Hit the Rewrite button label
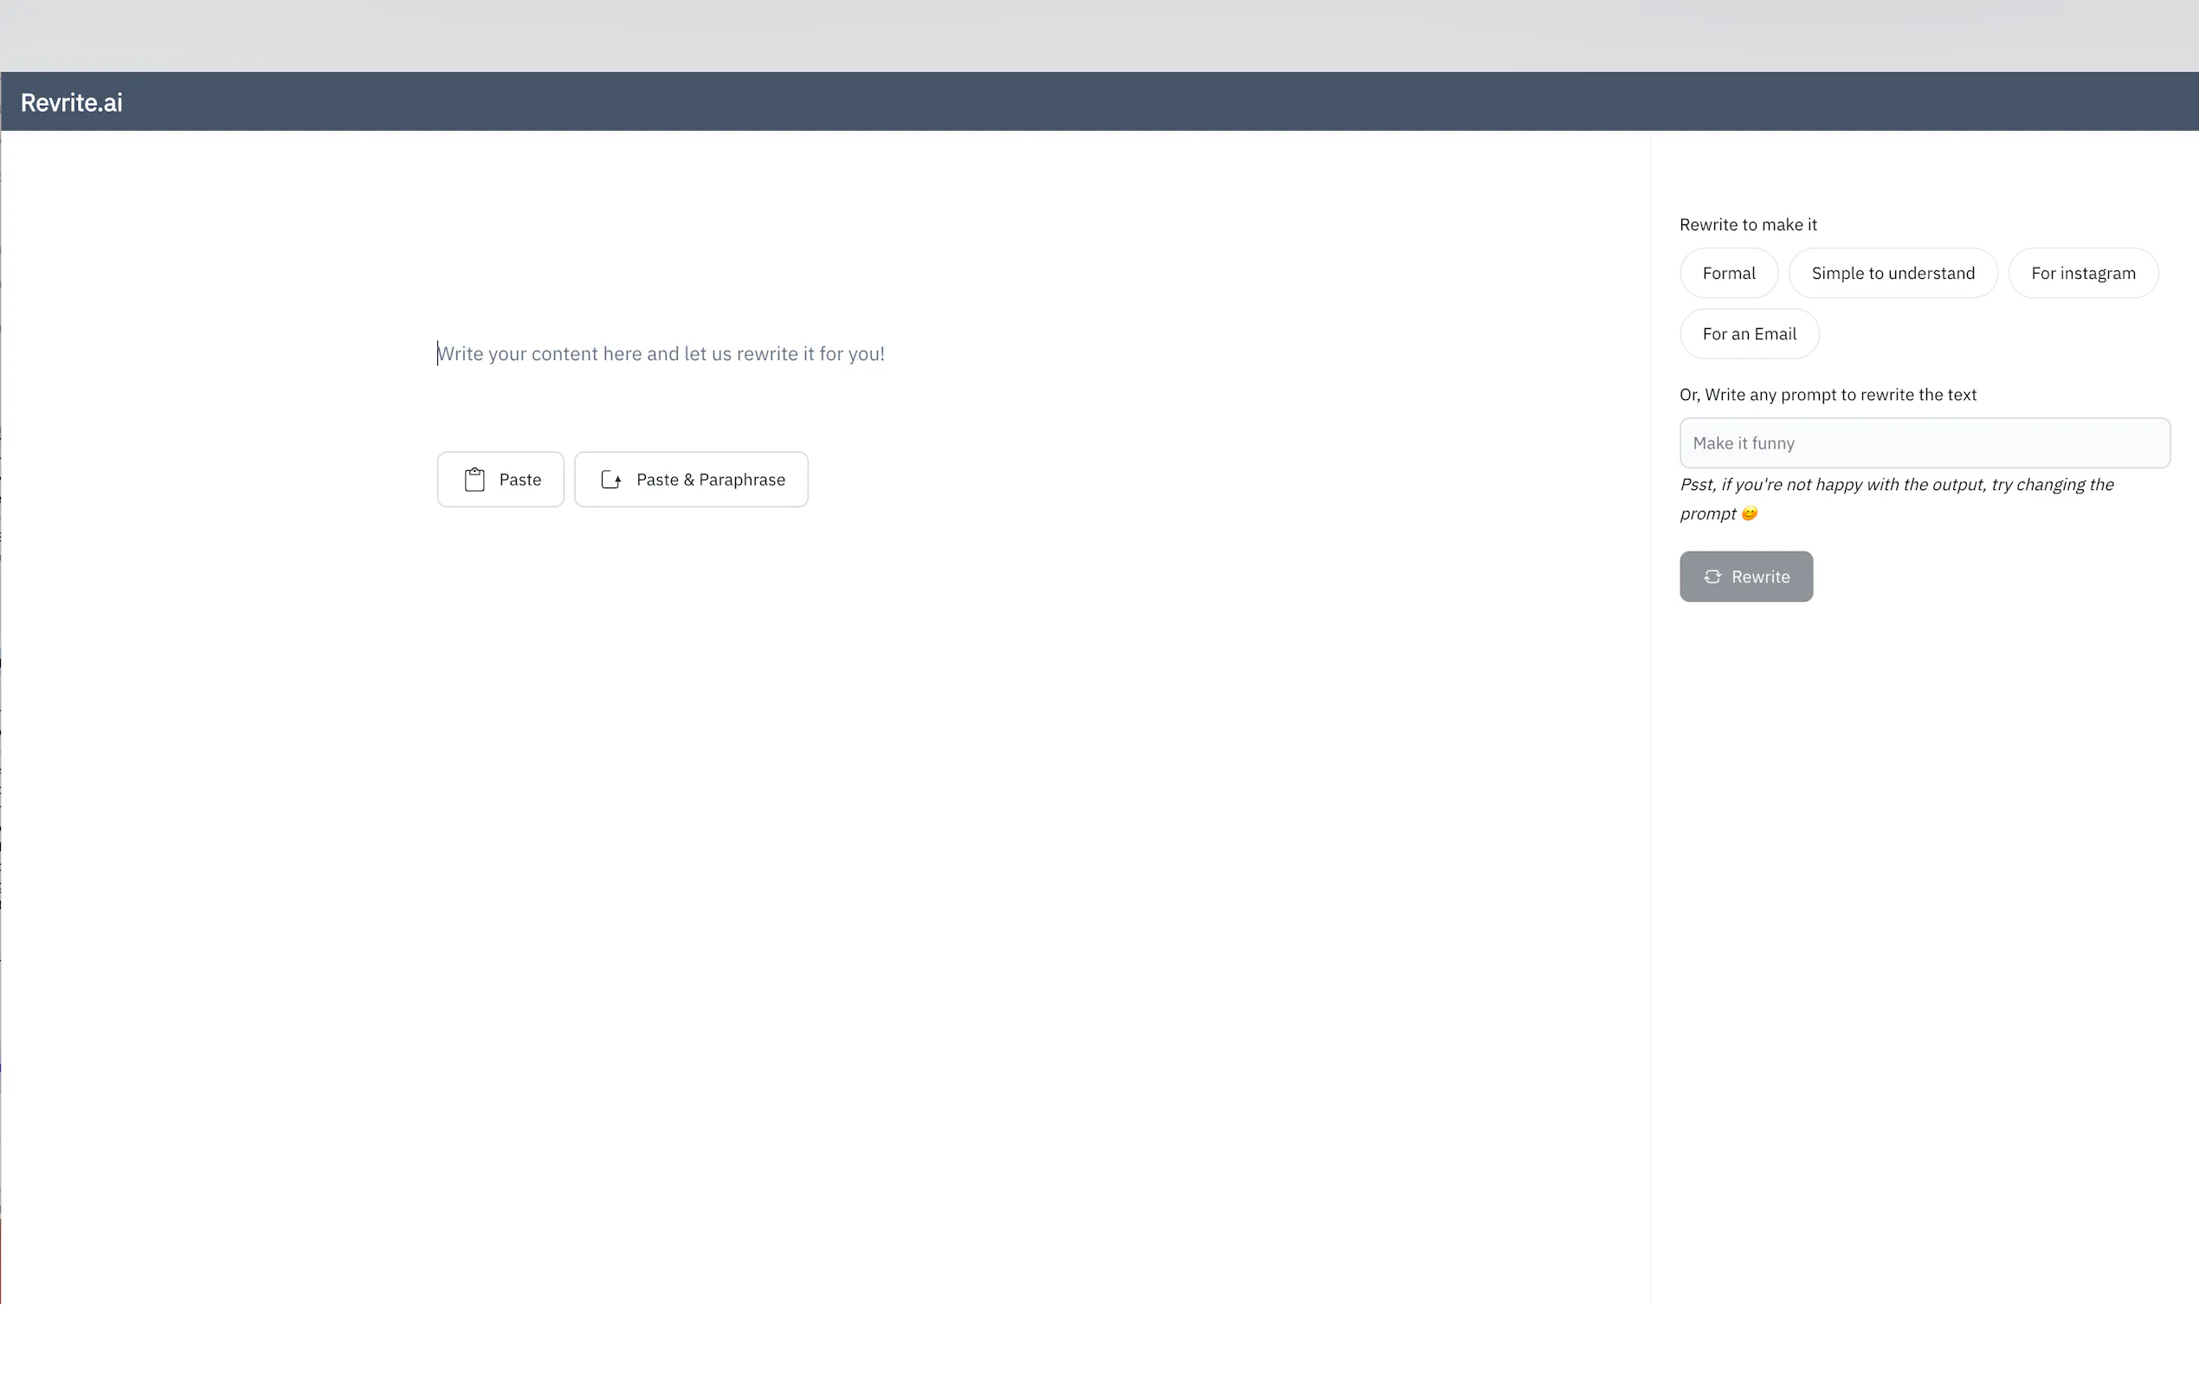This screenshot has width=2199, height=1375. (x=1760, y=577)
